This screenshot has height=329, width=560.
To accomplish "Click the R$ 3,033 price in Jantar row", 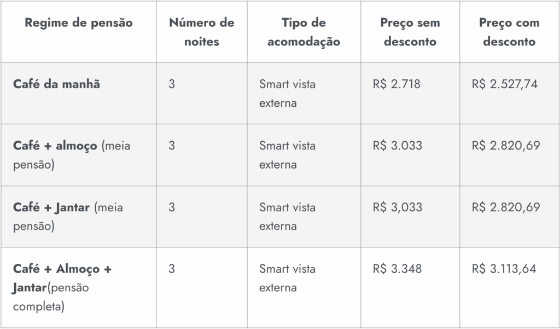I will [398, 207].
